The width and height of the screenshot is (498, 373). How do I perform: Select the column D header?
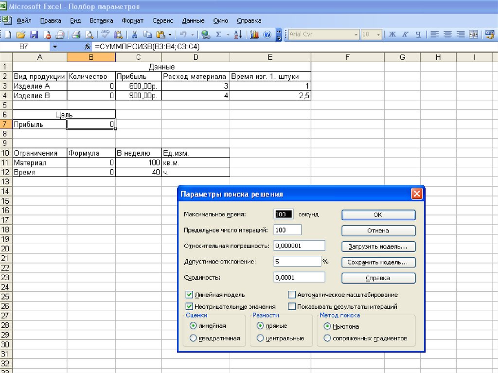point(196,57)
